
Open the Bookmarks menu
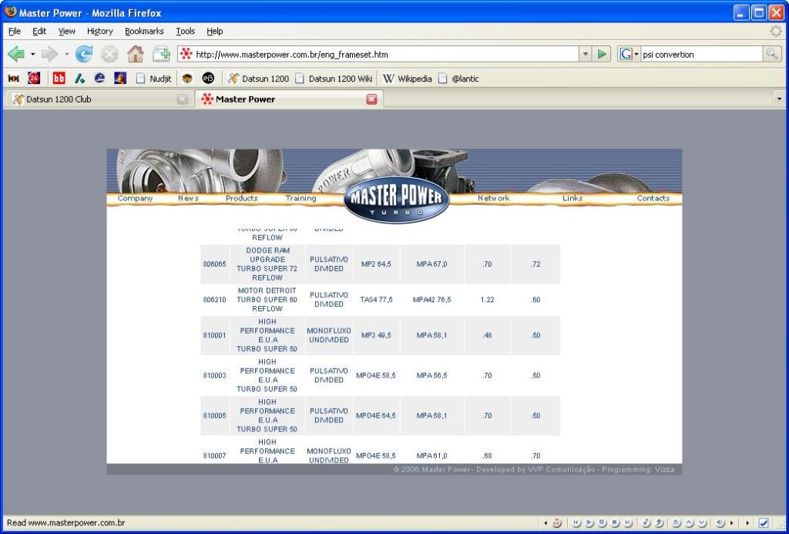point(144,31)
